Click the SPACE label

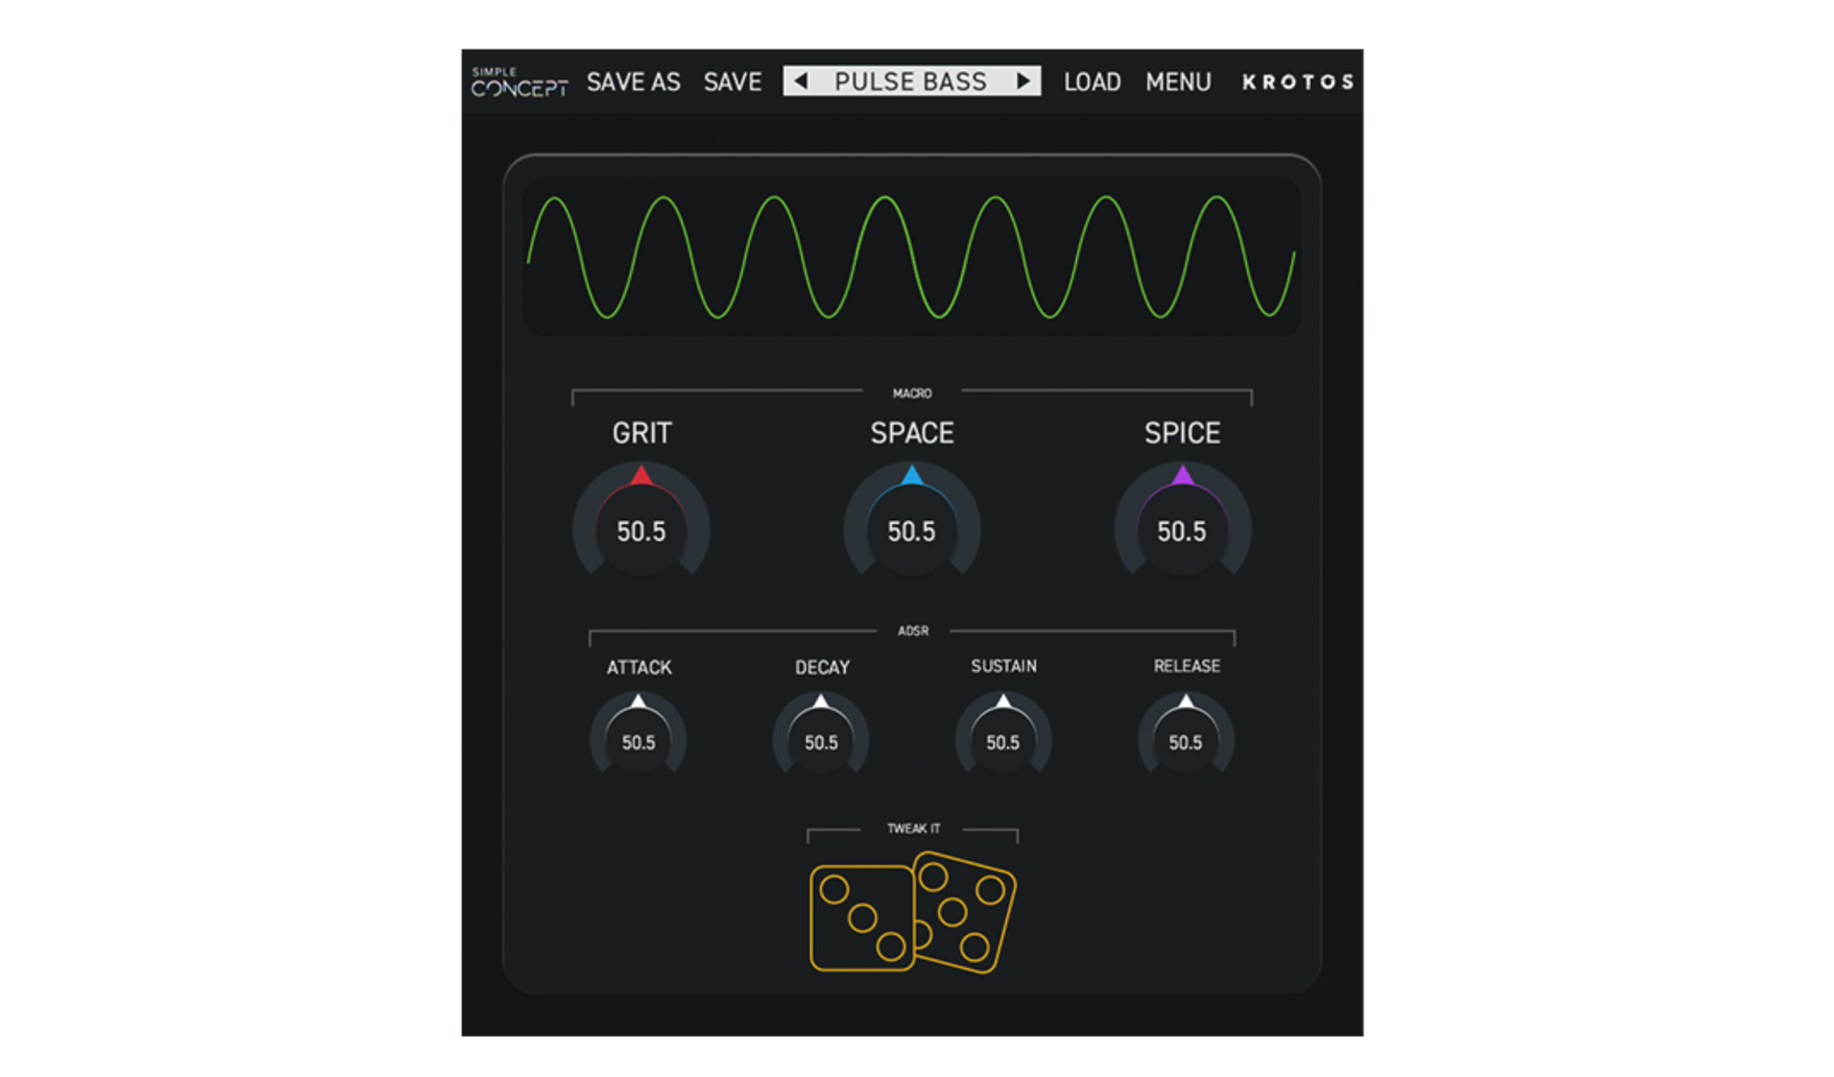pyautogui.click(x=912, y=433)
